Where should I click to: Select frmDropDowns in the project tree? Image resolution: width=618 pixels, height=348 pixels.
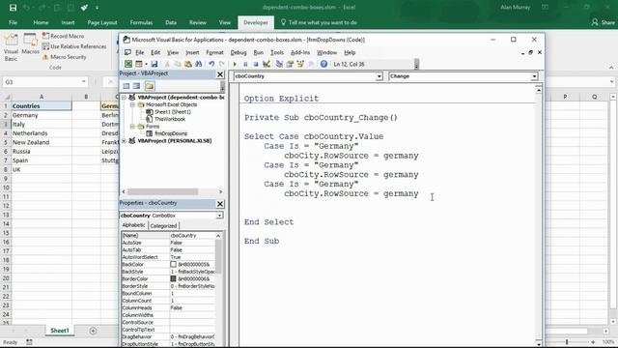[x=167, y=133]
